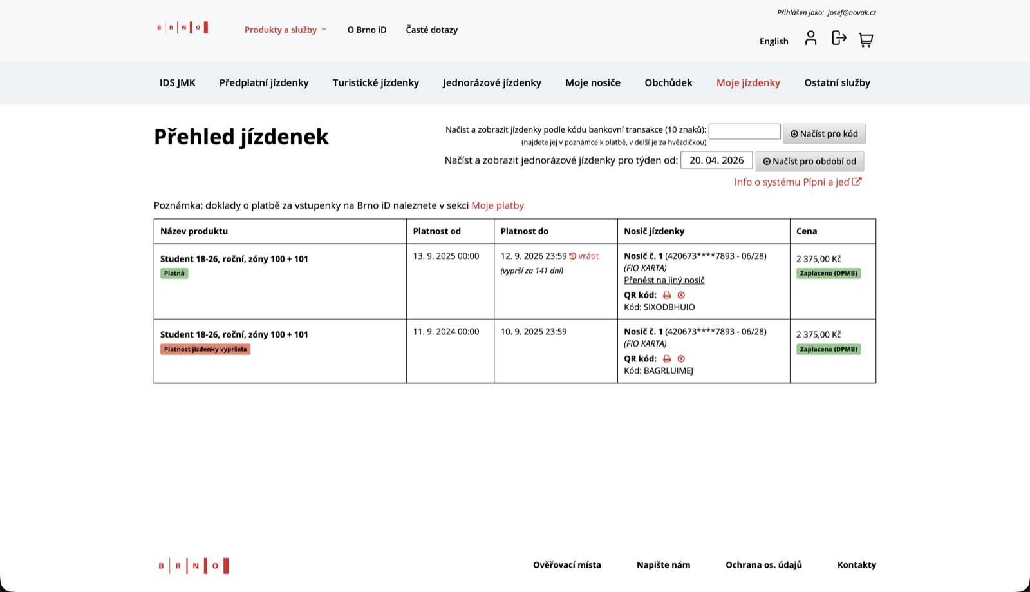Download QR code for ticket BAGRLUIMEJ

tap(681, 359)
